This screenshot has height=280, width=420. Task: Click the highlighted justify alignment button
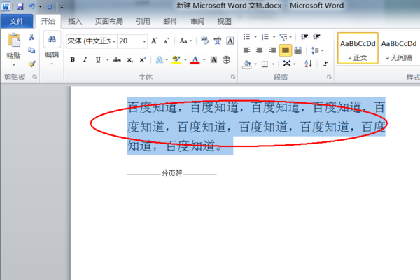286,50
